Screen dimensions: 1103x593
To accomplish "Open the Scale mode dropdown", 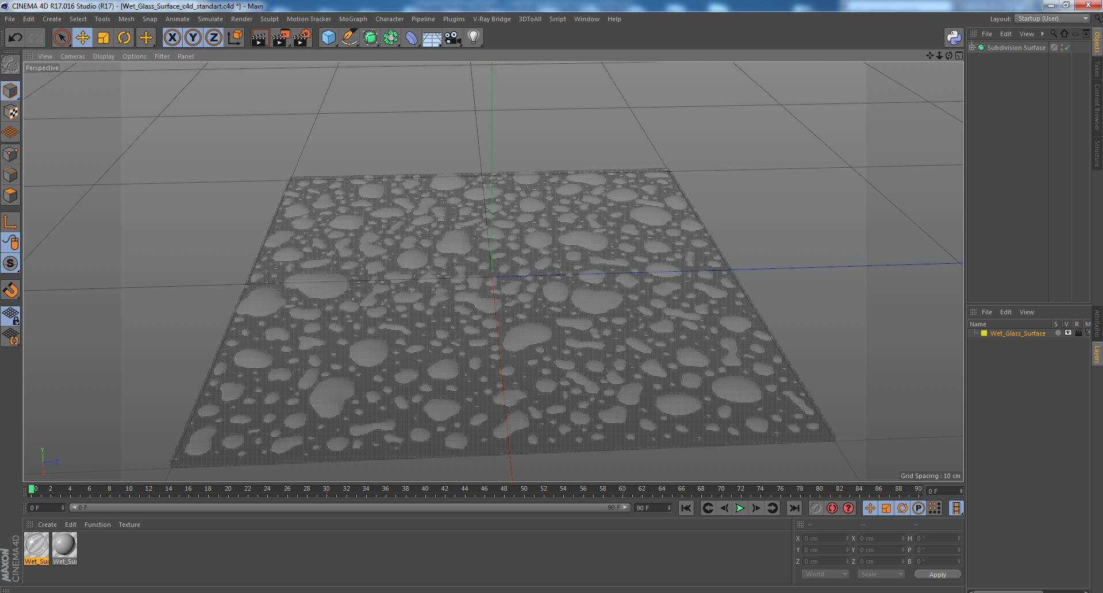I will click(880, 574).
